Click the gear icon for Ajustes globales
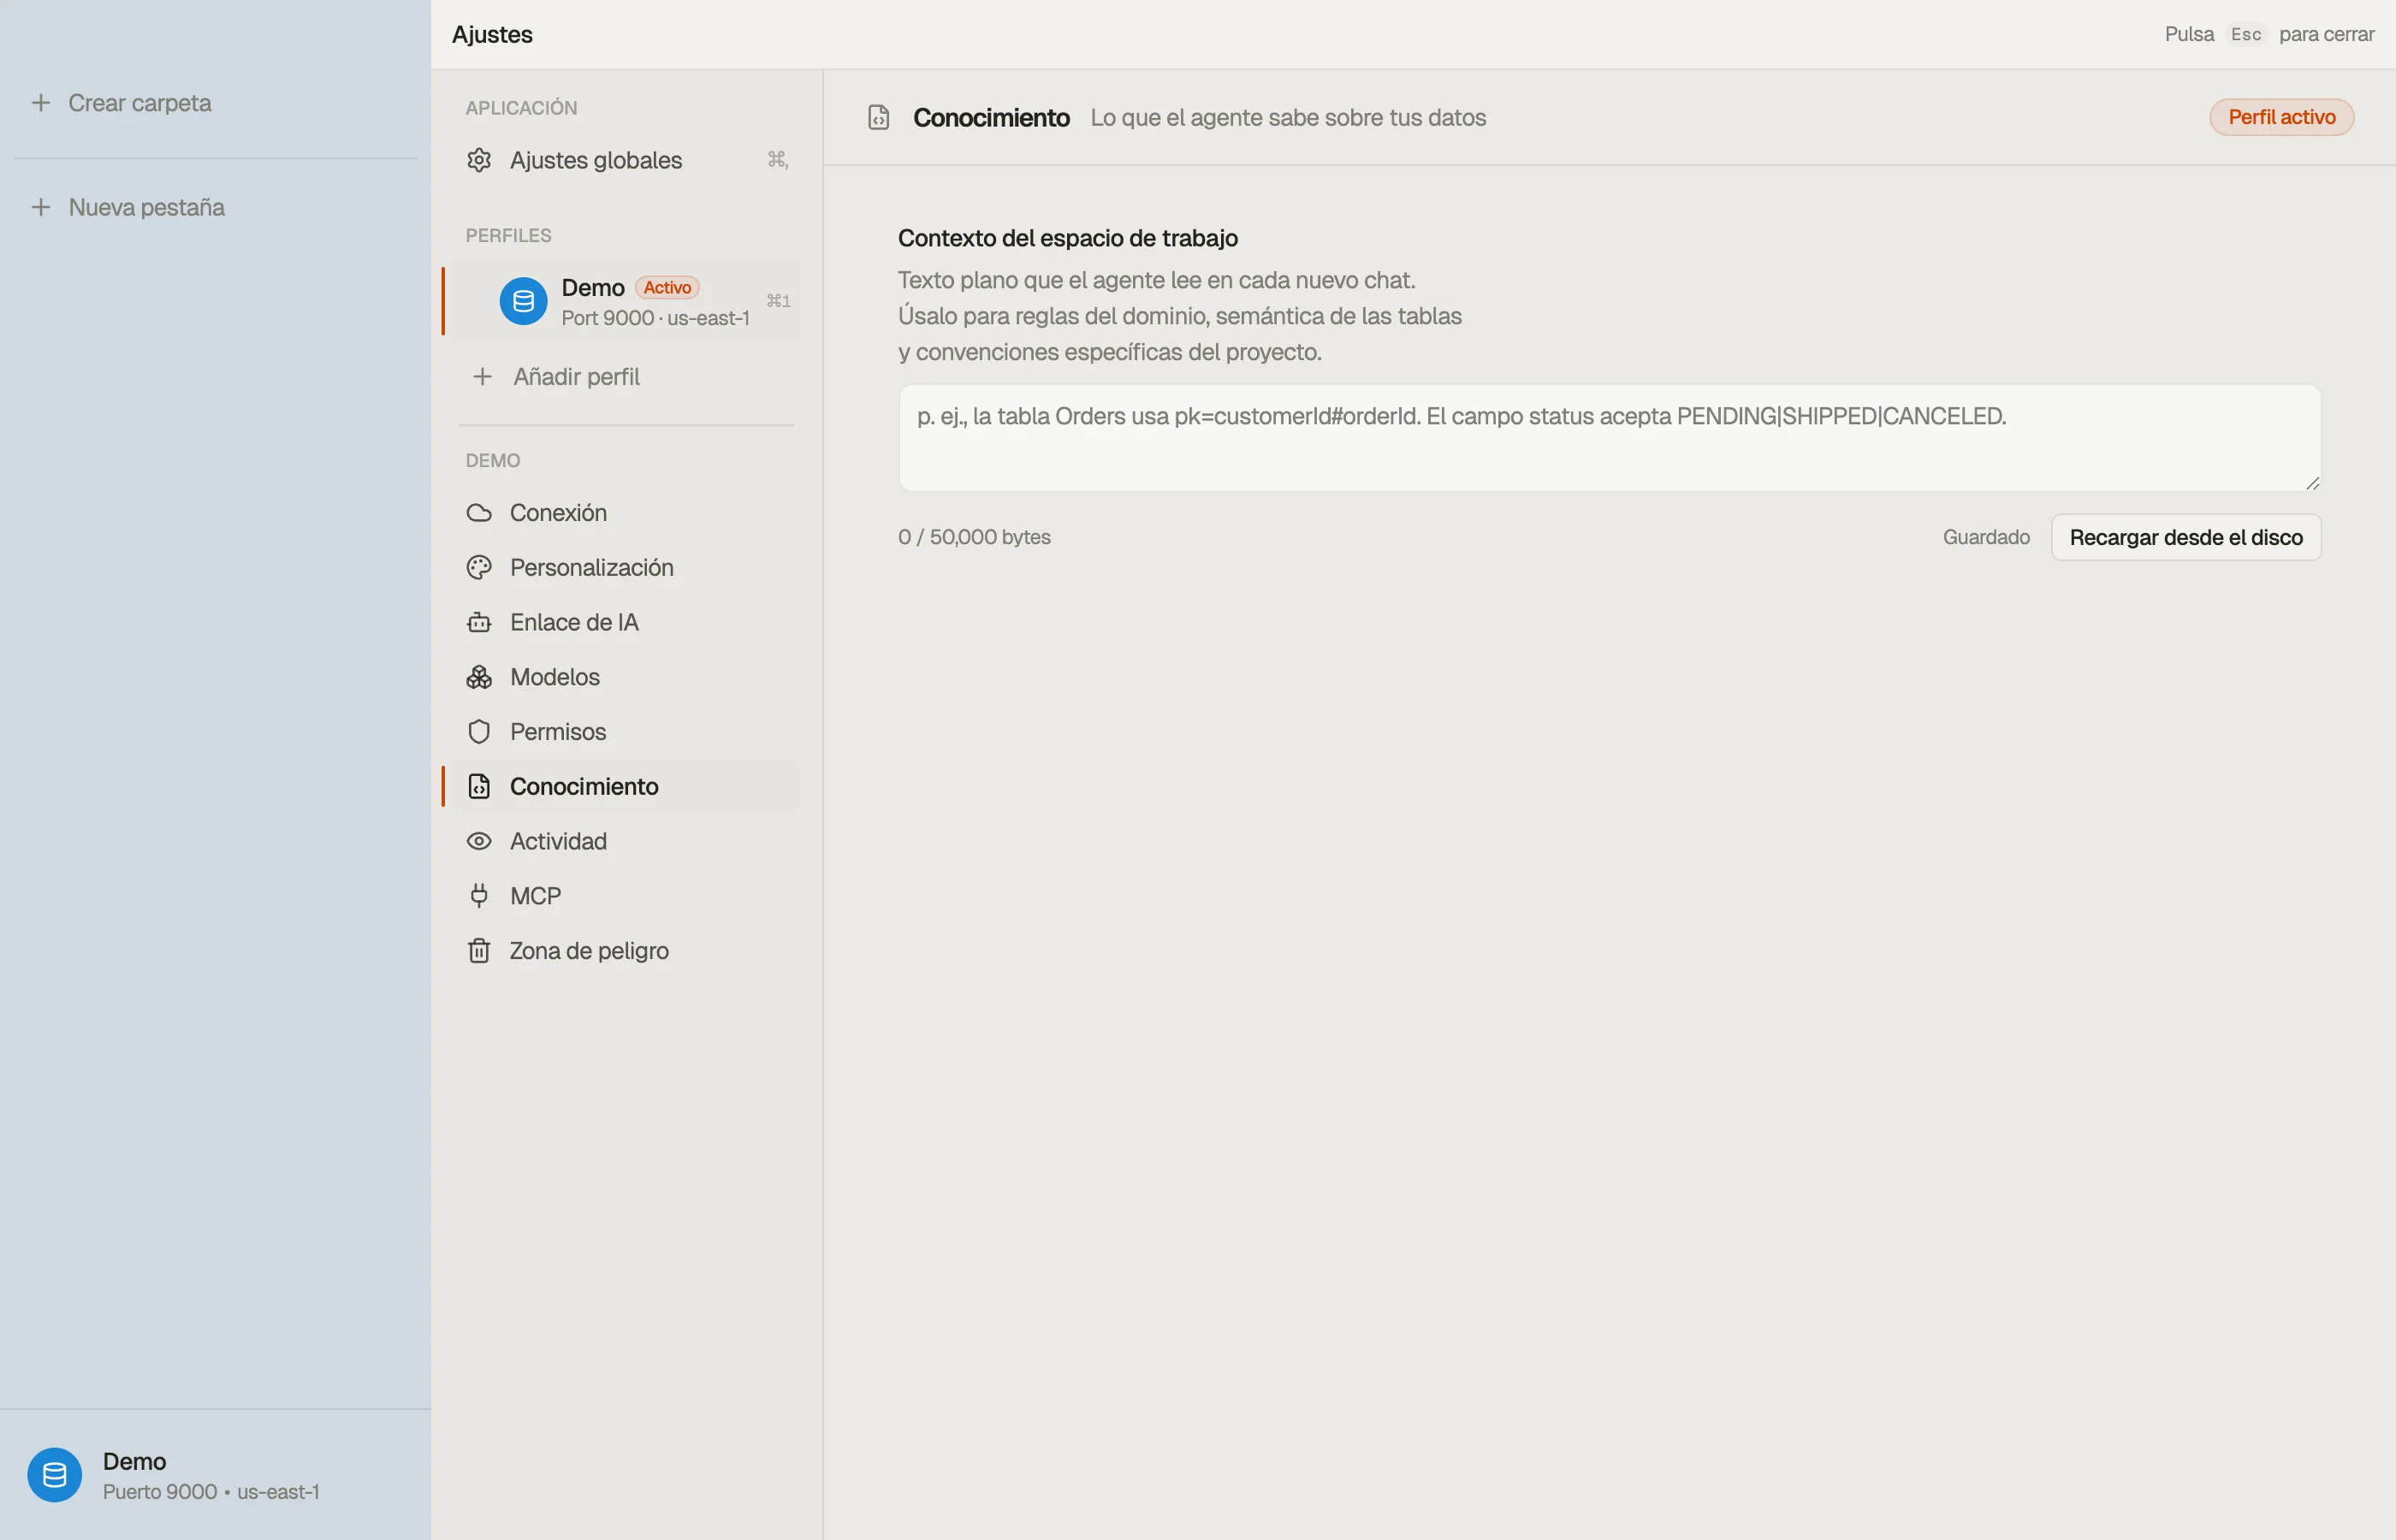The image size is (2396, 1540). click(x=479, y=160)
